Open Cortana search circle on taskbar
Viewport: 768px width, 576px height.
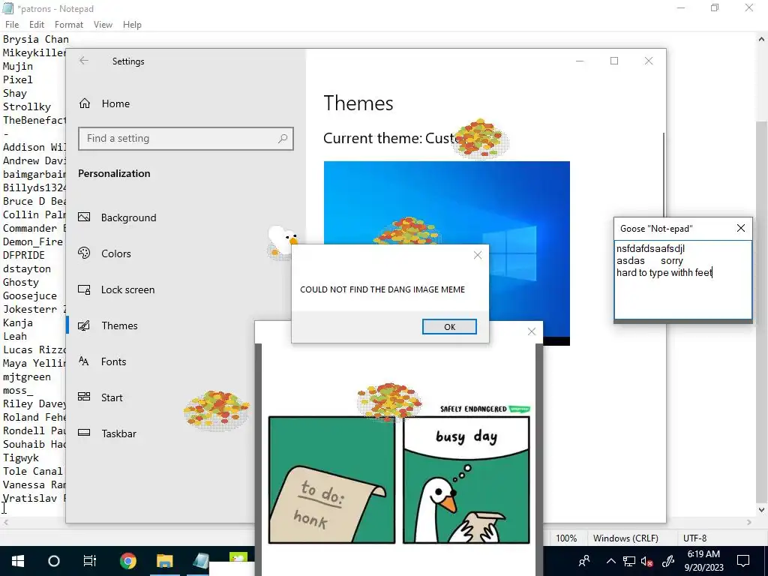point(54,561)
